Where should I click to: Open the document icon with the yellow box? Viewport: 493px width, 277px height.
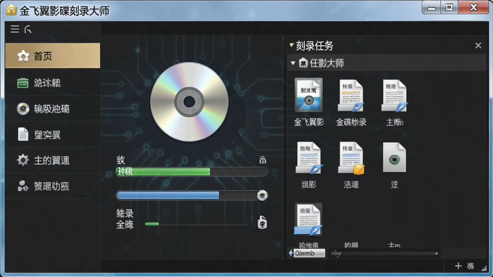pyautogui.click(x=351, y=158)
